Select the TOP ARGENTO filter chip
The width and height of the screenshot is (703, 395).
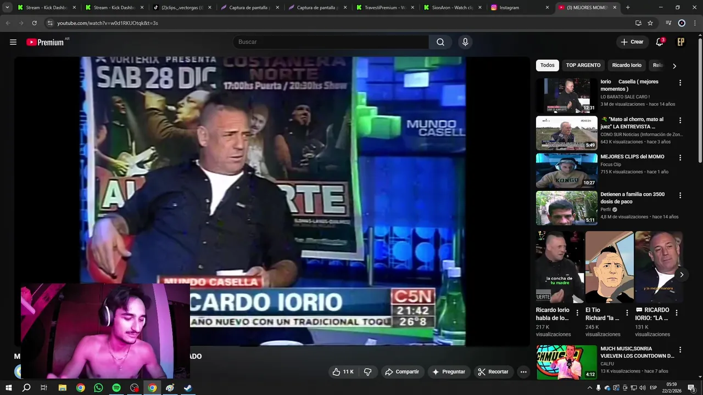(x=583, y=65)
